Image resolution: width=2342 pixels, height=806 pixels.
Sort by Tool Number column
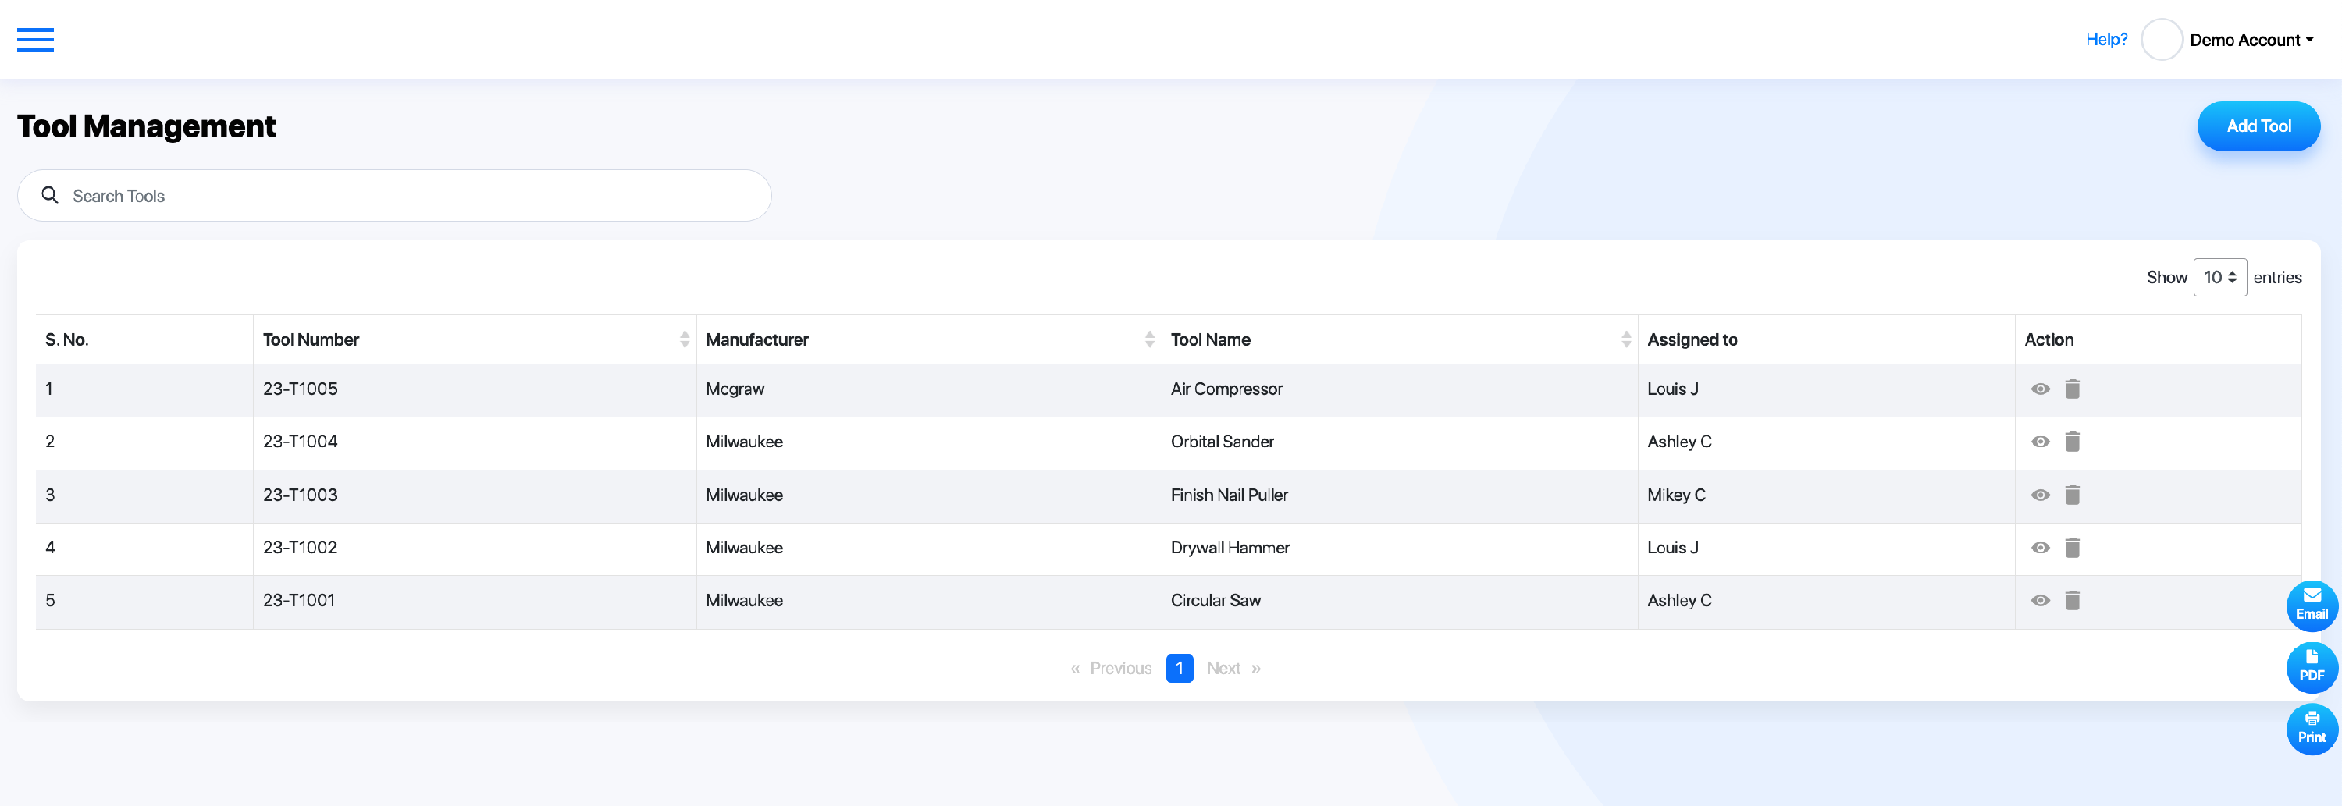click(x=684, y=340)
